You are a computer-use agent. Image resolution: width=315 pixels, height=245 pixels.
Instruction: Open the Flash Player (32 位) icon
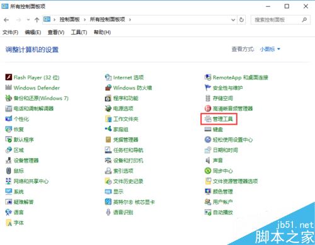[x=9, y=77]
